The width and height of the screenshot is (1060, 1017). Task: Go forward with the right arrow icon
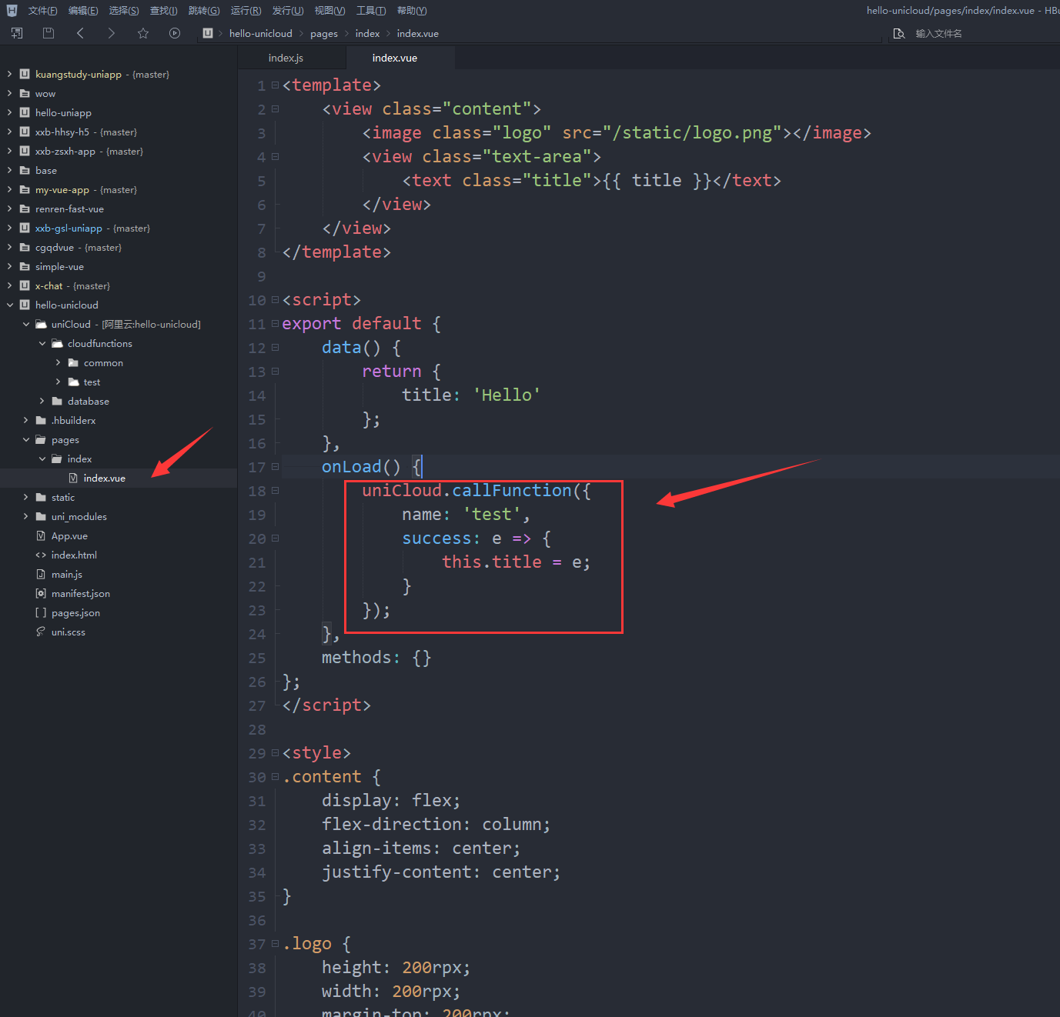[112, 33]
